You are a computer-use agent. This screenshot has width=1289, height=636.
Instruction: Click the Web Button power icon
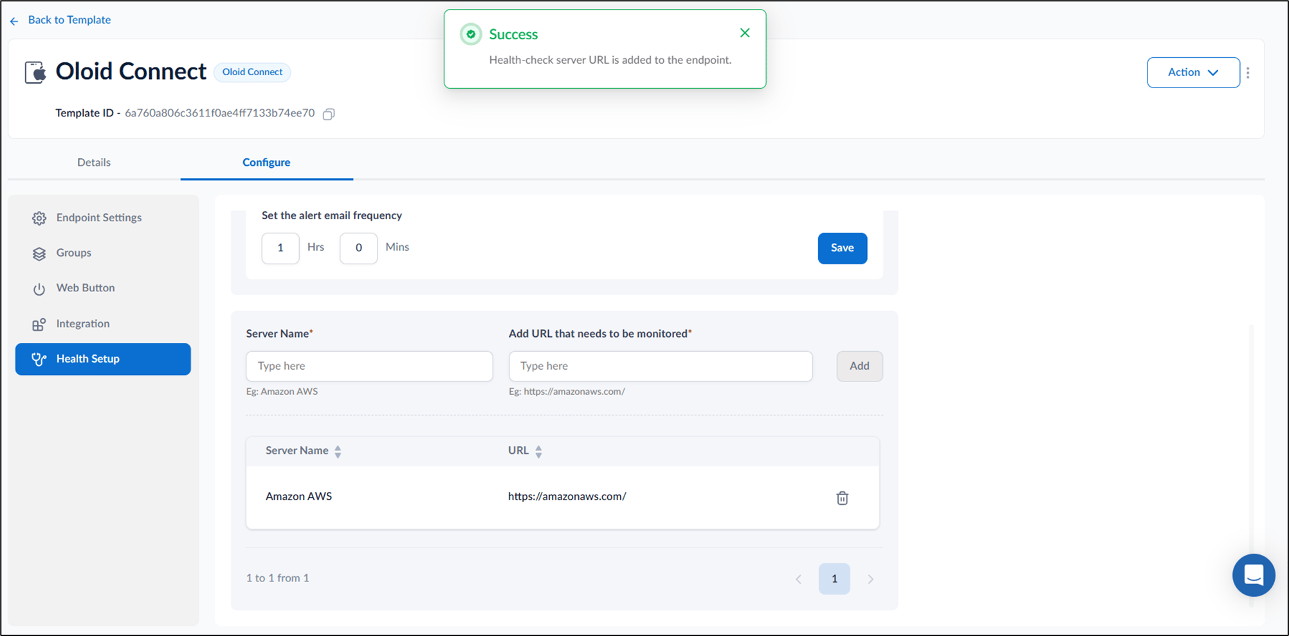39,289
